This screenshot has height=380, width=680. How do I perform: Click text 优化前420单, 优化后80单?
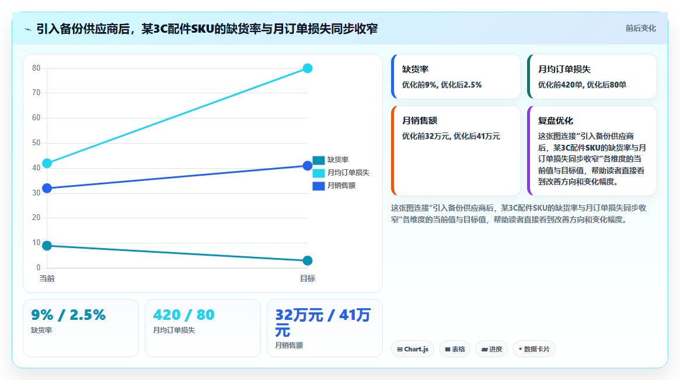581,85
